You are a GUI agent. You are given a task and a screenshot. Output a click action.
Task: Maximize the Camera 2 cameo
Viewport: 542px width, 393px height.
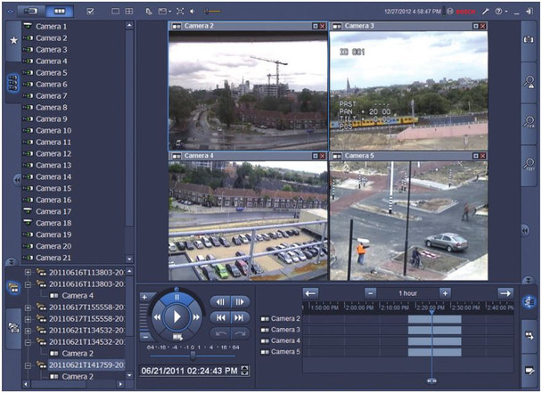click(x=316, y=26)
